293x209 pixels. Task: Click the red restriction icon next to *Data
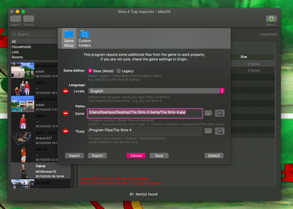[x=66, y=131]
